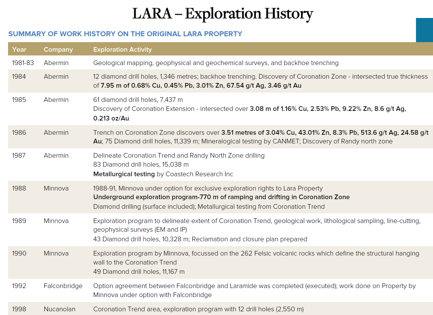Click the 'Company' column header
This screenshot has width=433, height=315.
tap(58, 50)
